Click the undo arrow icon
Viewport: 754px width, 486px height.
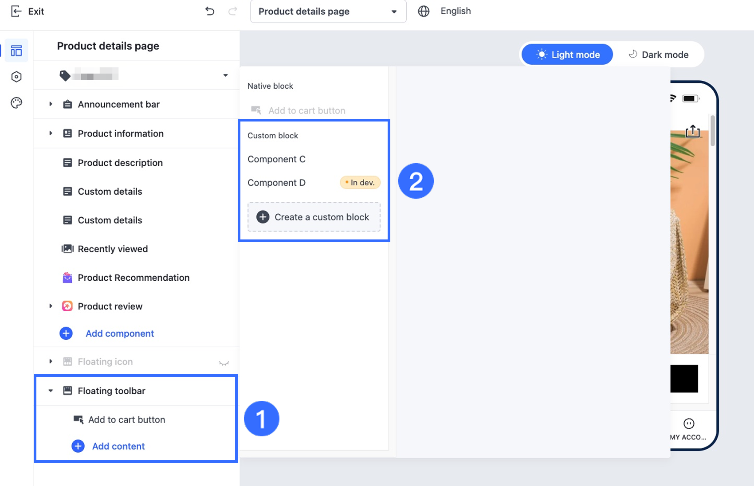210,11
